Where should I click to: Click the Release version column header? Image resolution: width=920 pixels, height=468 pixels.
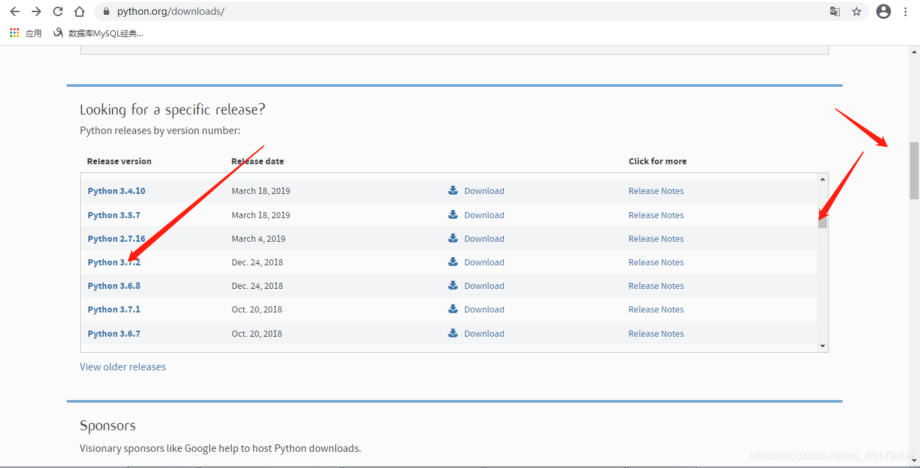tap(119, 162)
